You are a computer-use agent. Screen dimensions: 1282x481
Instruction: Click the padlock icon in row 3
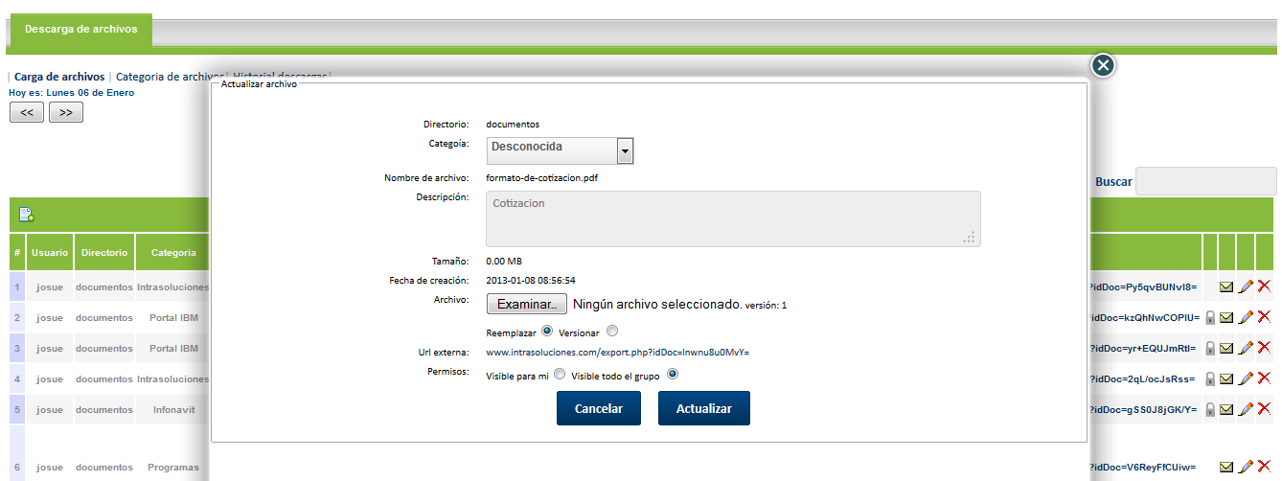1210,348
